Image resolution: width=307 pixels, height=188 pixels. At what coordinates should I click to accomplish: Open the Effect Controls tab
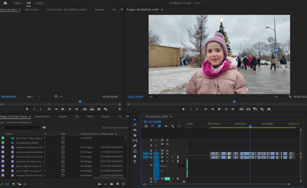(x=32, y=9)
